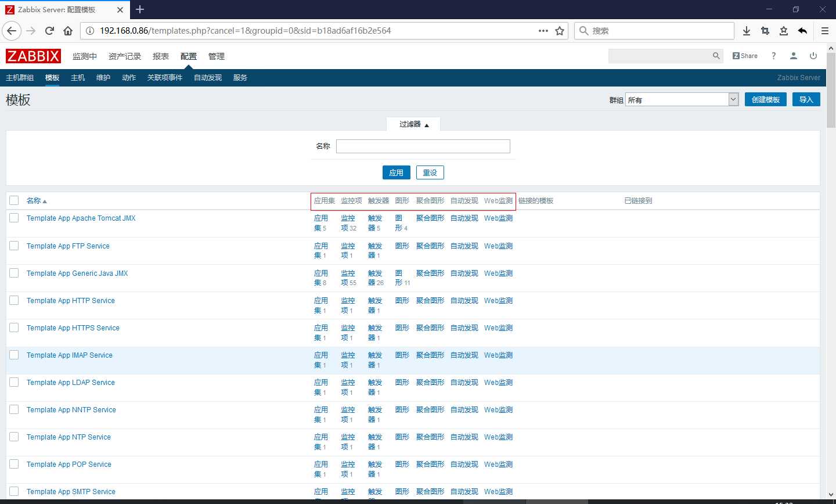This screenshot has width=836, height=504.
Task: Open 监控项 32 for Apache Tomcat JMX
Action: coord(348,223)
